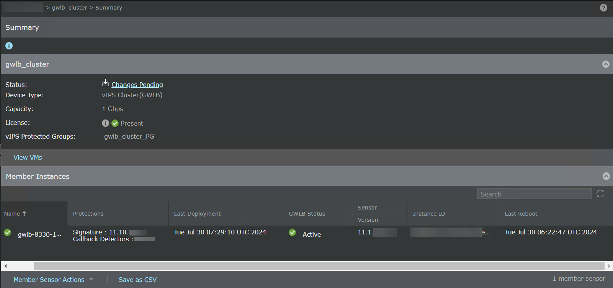This screenshot has height=288, width=613.
Task: Sort by the Name column arrow
Action: coord(25,214)
